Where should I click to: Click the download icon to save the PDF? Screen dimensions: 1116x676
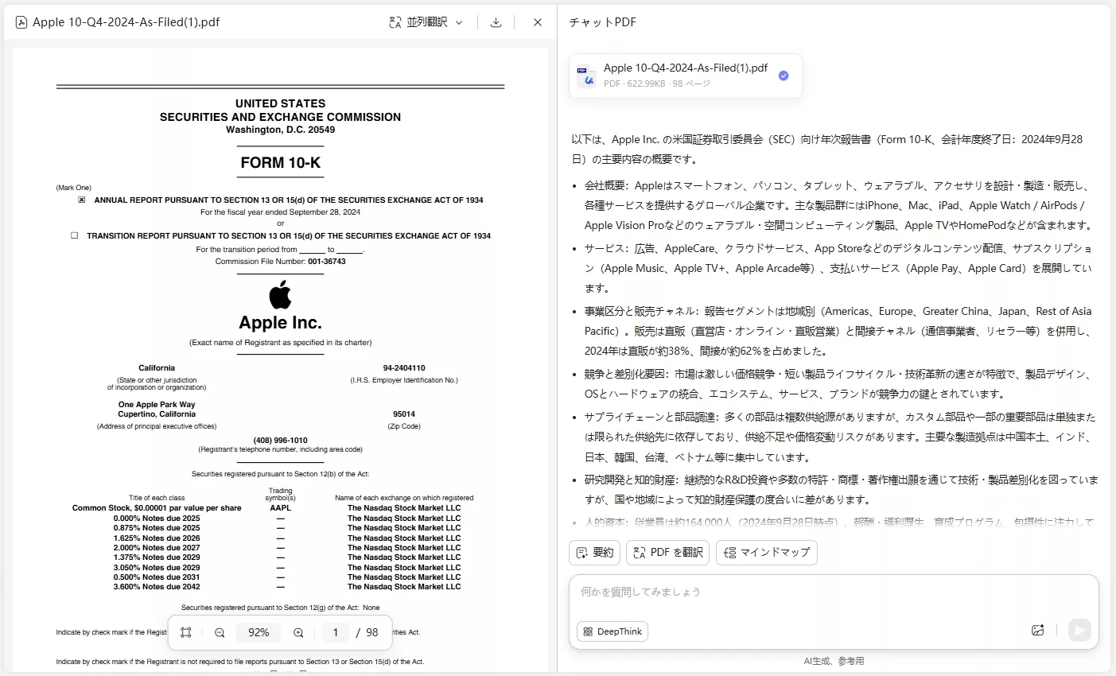pyautogui.click(x=496, y=21)
